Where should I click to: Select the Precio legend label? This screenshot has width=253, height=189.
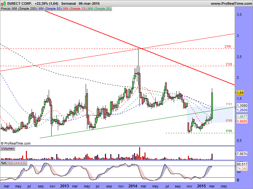(6, 9)
